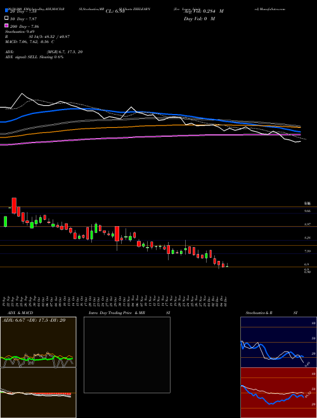Select the '200 Day - 7.86' legend text

point(24,27)
